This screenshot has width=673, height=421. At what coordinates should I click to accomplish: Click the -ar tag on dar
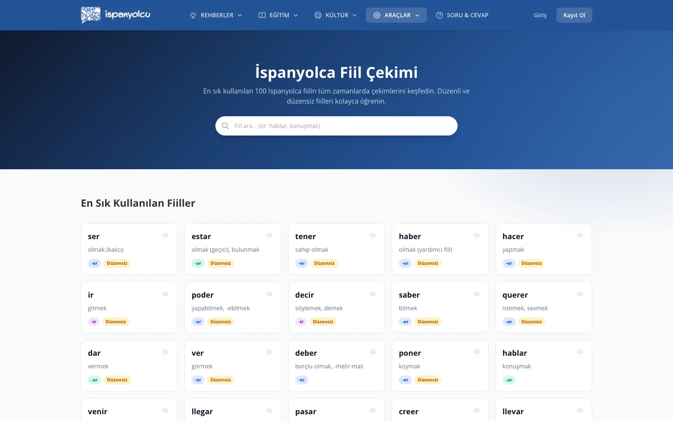pos(94,380)
